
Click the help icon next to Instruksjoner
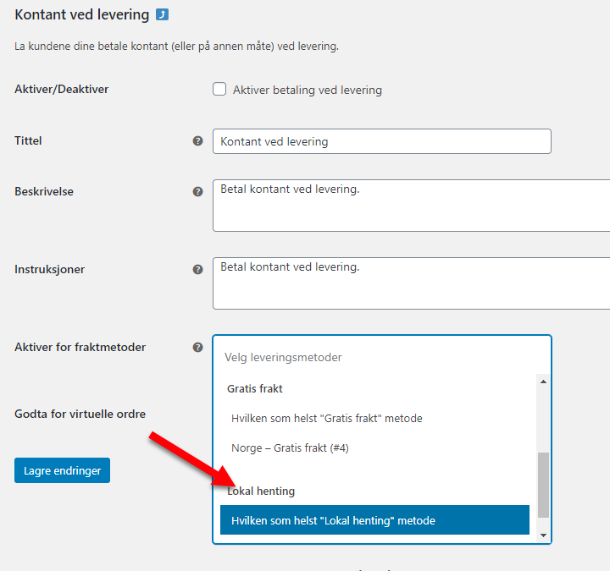pyautogui.click(x=197, y=269)
